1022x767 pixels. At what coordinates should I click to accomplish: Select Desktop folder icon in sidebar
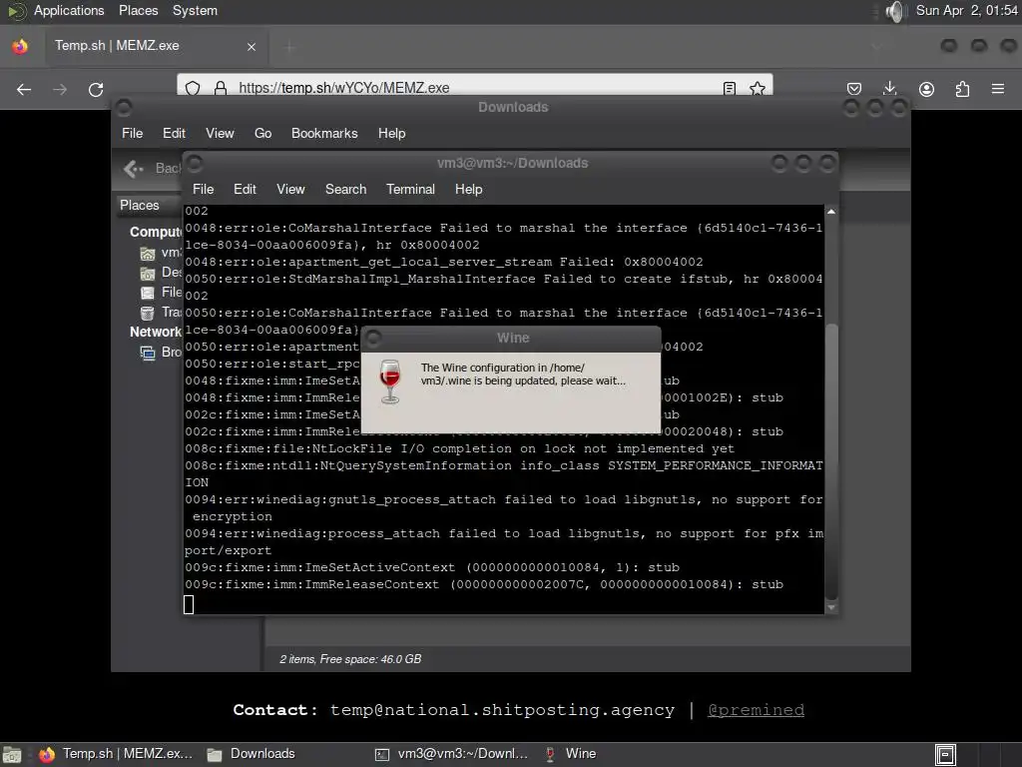[148, 274]
